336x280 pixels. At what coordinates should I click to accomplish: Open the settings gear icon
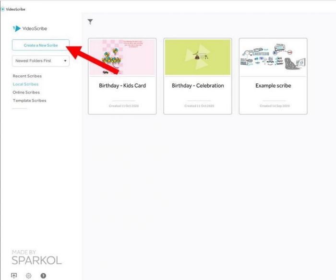pyautogui.click(x=28, y=275)
